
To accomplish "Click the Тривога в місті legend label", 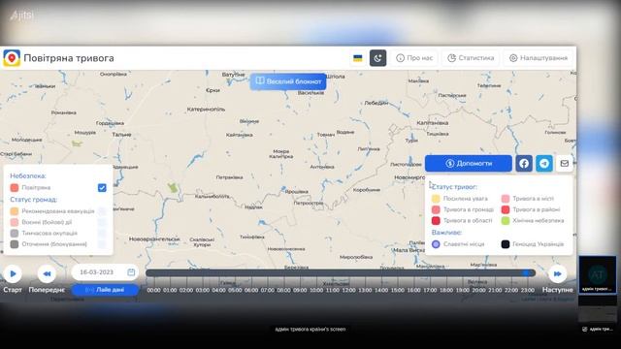I will 533,199.
